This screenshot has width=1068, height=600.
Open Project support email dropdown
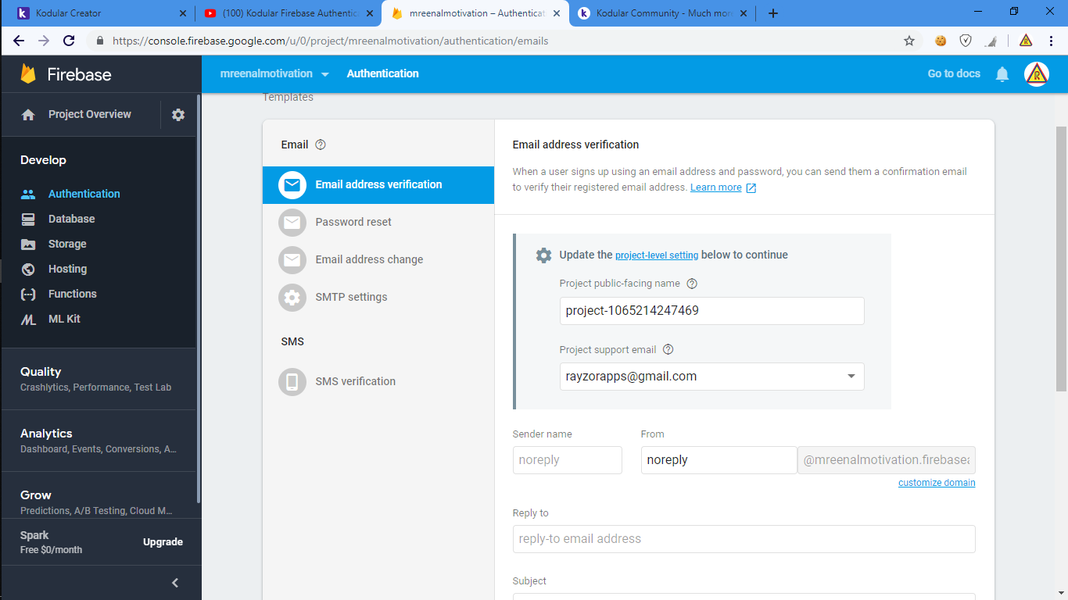point(712,377)
